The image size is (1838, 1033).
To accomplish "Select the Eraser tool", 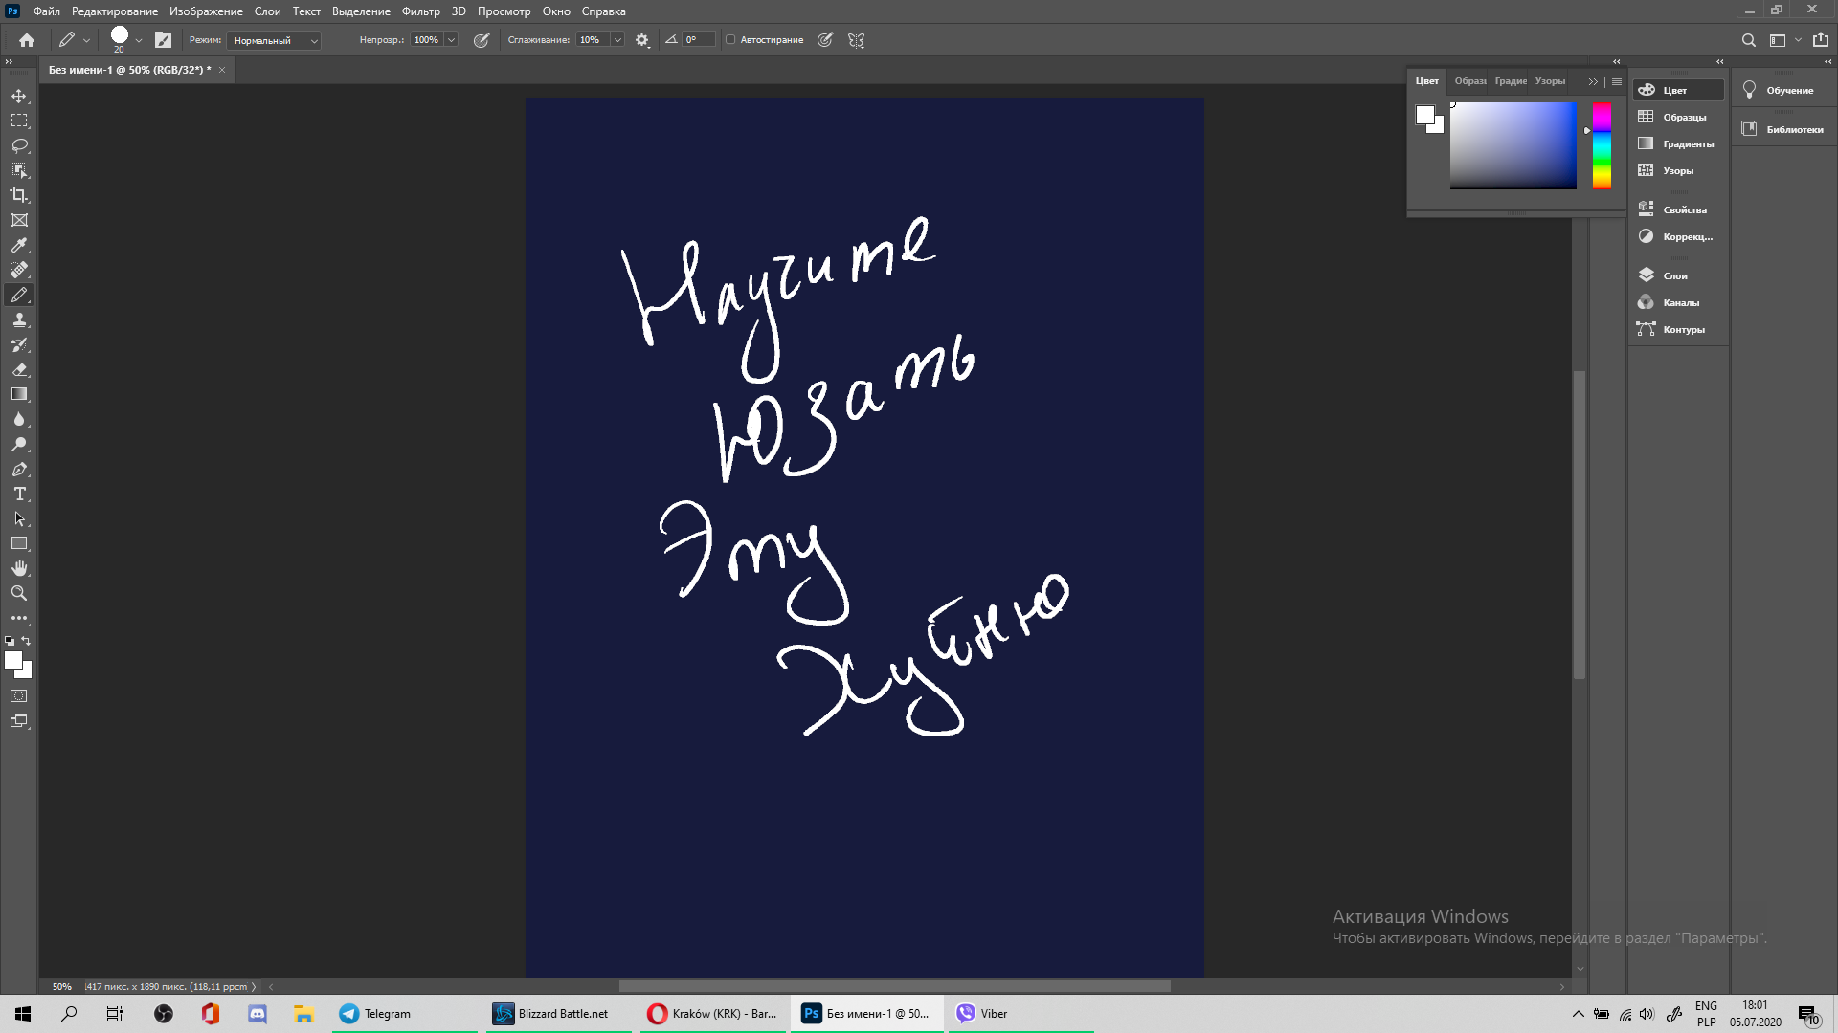I will click(19, 370).
